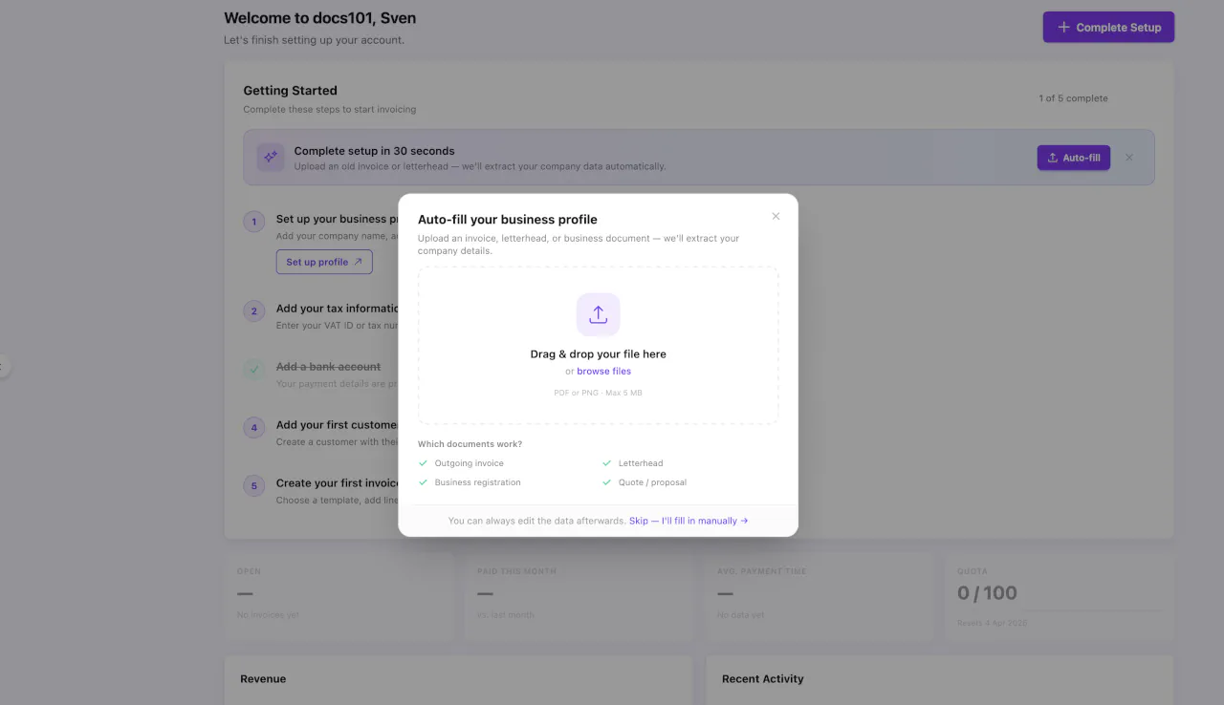Select step 5 circle for first invoice
The image size is (1224, 705).
click(253, 485)
